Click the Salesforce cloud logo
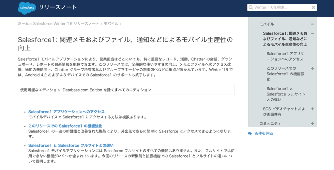The image size is (334, 170). coord(27,8)
